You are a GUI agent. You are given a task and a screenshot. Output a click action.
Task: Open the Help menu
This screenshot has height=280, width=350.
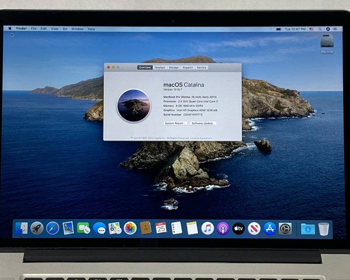tap(91, 29)
